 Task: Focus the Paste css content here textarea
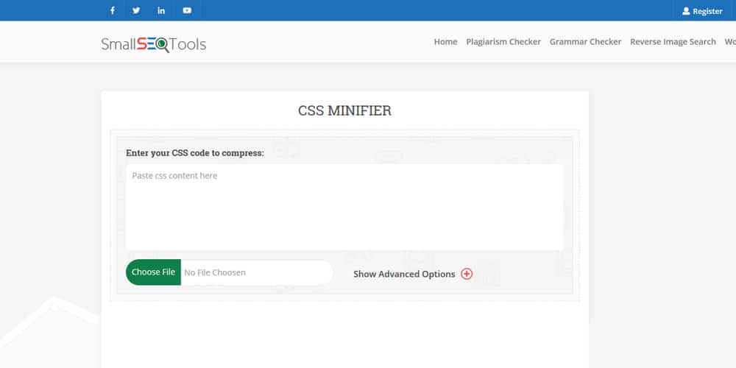pos(344,207)
